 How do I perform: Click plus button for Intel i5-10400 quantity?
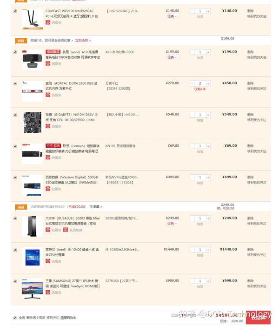tap(208, 250)
